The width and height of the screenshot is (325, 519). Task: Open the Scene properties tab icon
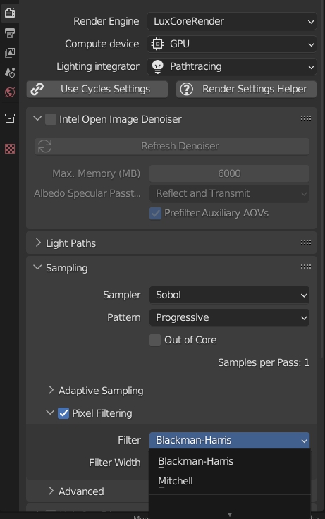tap(10, 72)
